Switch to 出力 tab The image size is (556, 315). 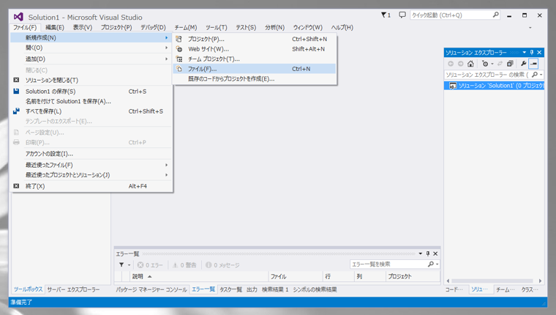point(252,290)
